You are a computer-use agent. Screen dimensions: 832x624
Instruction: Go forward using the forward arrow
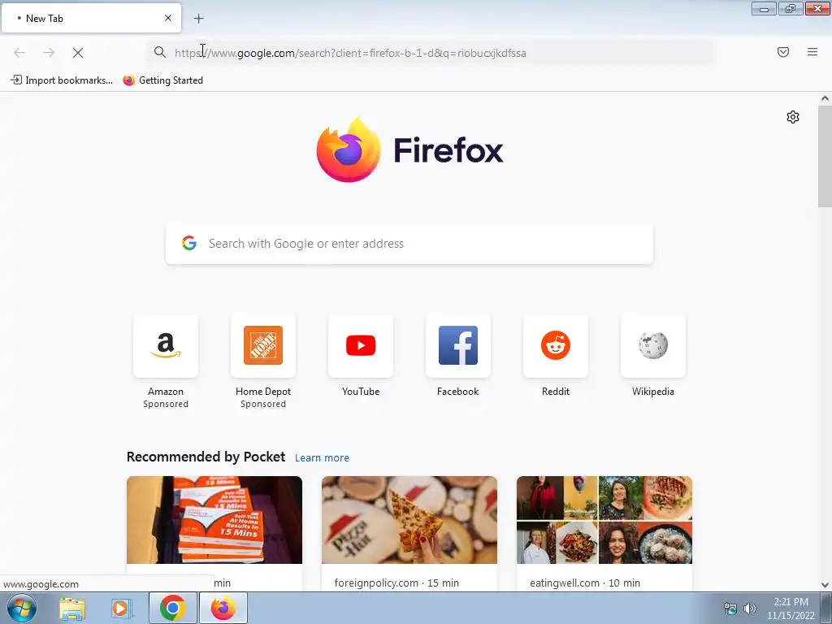pyautogui.click(x=49, y=53)
